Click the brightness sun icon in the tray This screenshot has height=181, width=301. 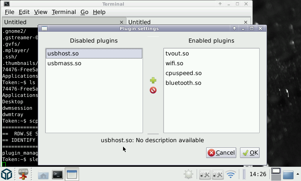(x=189, y=174)
